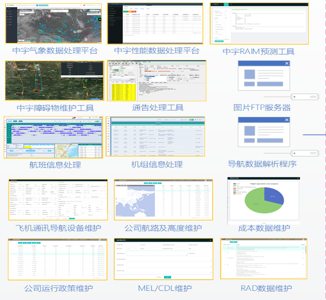Click the 导航数据解析程序 window icon
The height and width of the screenshot is (300, 326).
(263, 133)
